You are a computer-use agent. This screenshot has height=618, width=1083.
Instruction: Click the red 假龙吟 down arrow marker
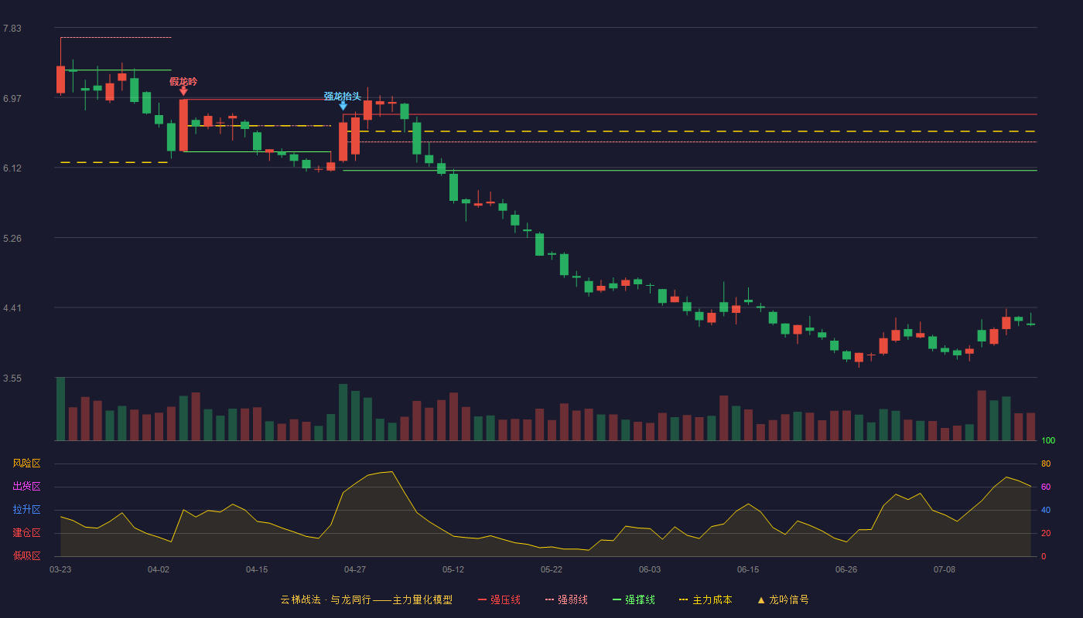click(183, 91)
